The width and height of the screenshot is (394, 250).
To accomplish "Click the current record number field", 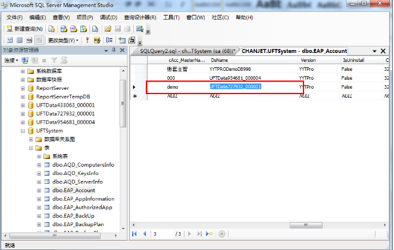I will [x=162, y=234].
